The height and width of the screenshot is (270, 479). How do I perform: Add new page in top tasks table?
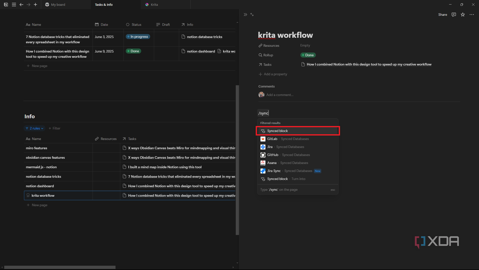pyautogui.click(x=37, y=66)
